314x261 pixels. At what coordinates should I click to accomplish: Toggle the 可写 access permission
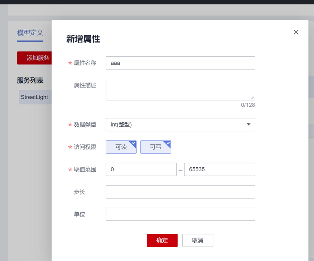155,147
